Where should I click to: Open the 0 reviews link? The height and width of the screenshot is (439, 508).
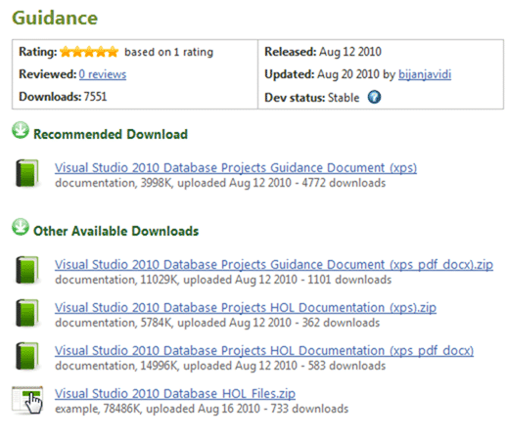(103, 74)
